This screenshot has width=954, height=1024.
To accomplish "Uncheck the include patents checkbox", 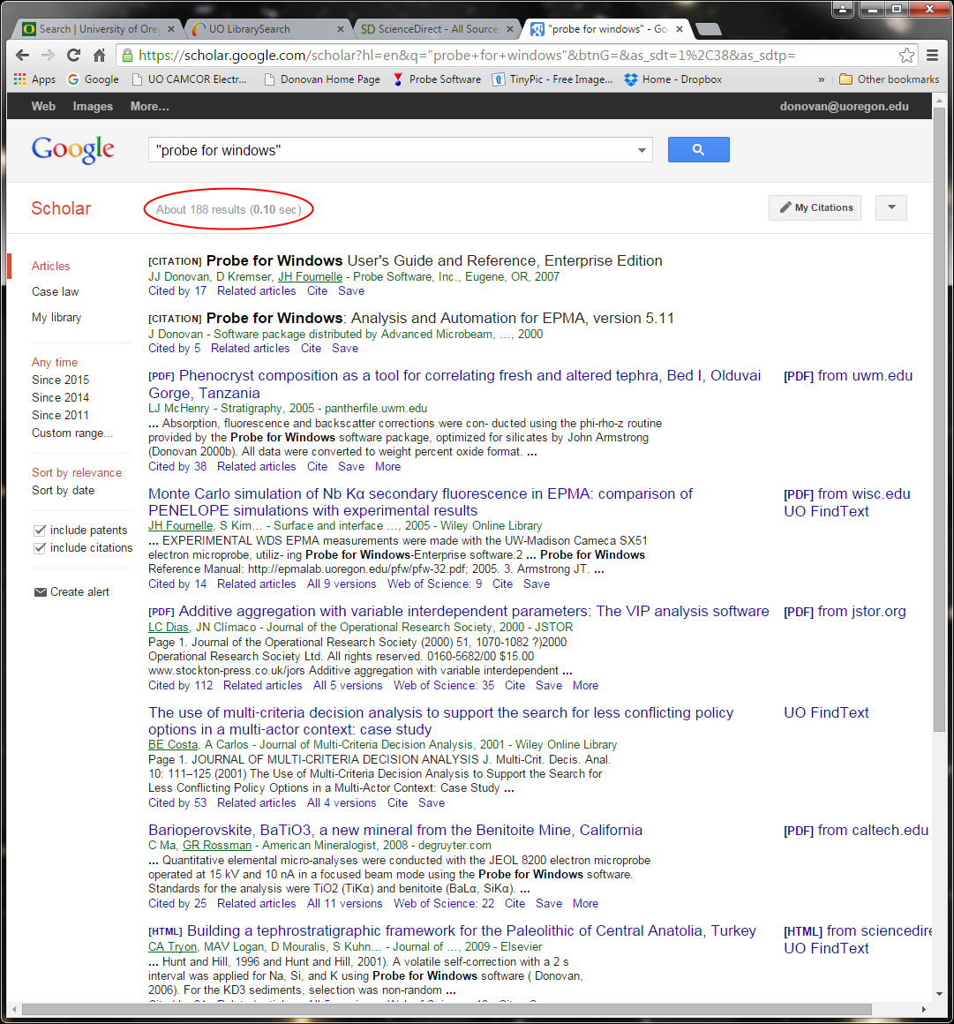I will [x=40, y=531].
